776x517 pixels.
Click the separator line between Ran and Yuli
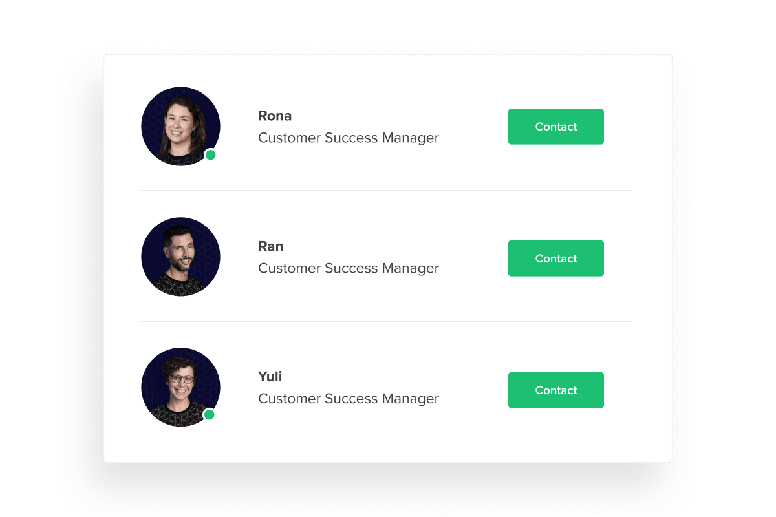(386, 321)
